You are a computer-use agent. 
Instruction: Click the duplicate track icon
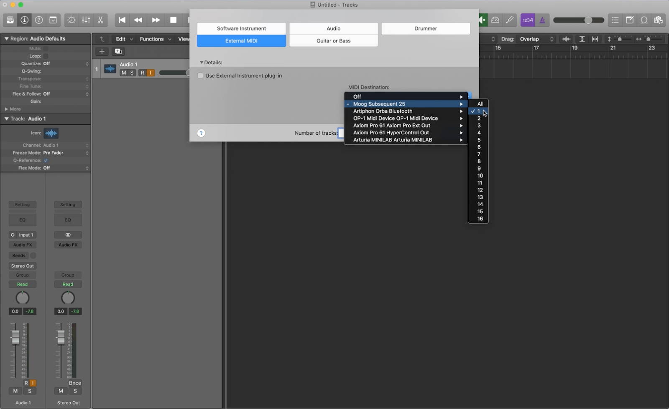(118, 51)
